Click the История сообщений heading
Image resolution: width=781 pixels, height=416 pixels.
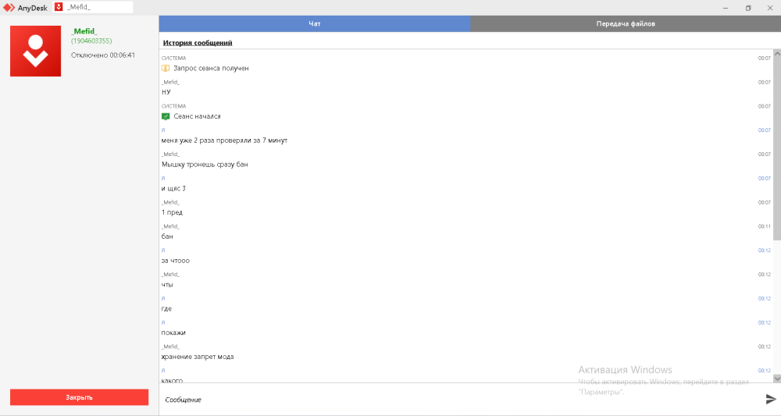[x=198, y=43]
